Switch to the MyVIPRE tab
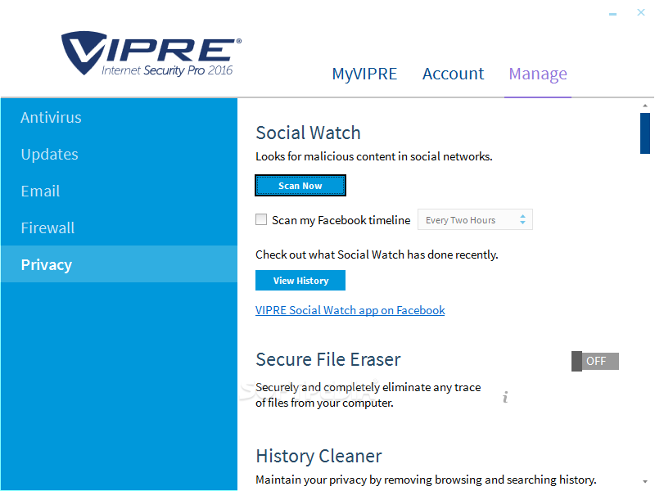655x491 pixels. 364,74
